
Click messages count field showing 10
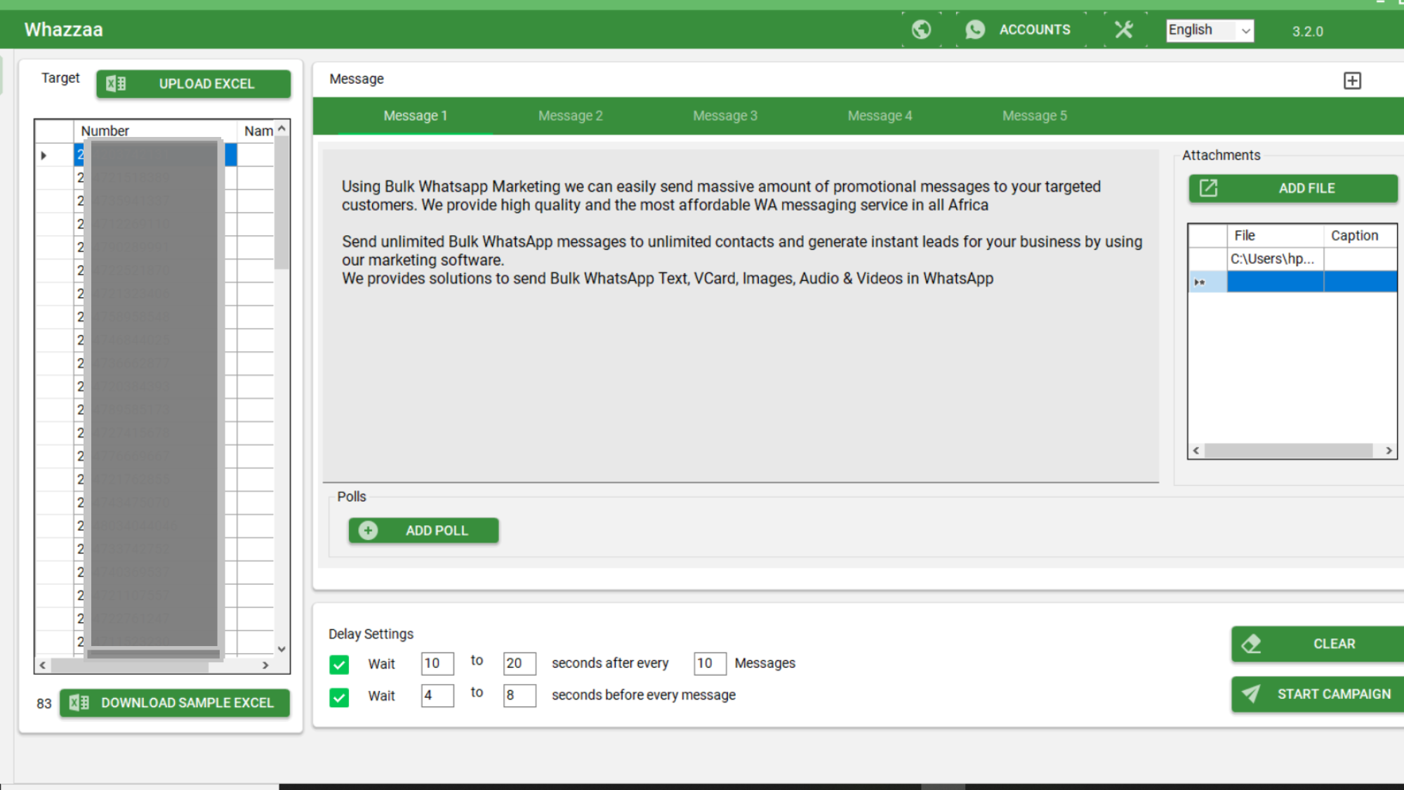710,664
